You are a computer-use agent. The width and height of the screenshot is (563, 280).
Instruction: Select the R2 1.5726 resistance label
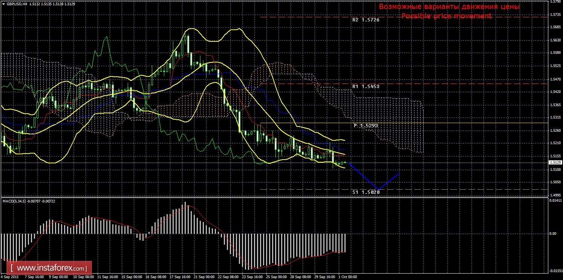click(366, 20)
